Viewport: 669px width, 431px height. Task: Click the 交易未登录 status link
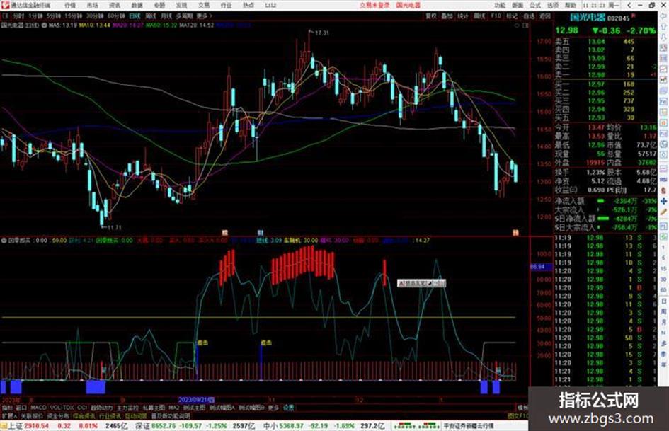pyautogui.click(x=374, y=5)
